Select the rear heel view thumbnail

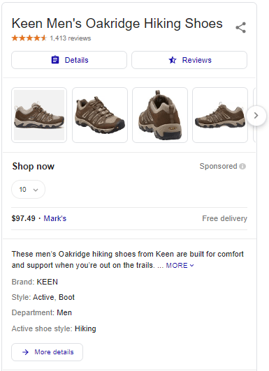pos(160,115)
